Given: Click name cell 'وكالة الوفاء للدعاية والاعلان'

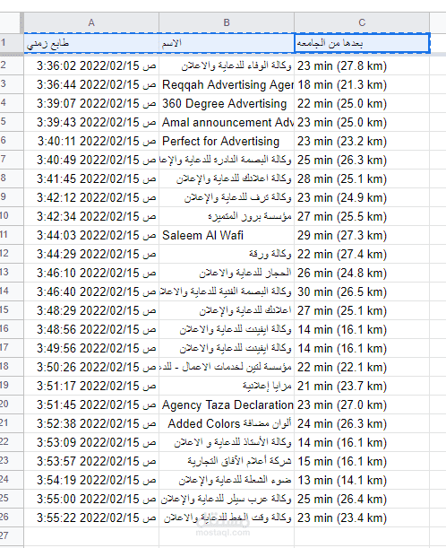Looking at the screenshot, I should (x=227, y=65).
